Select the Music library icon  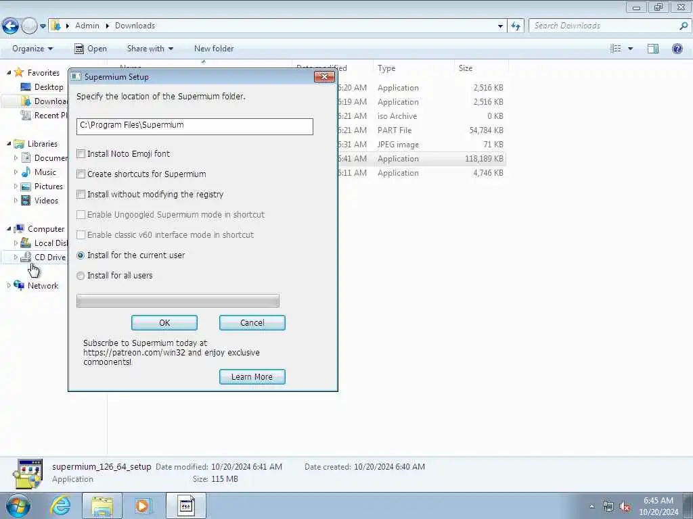pyautogui.click(x=26, y=172)
